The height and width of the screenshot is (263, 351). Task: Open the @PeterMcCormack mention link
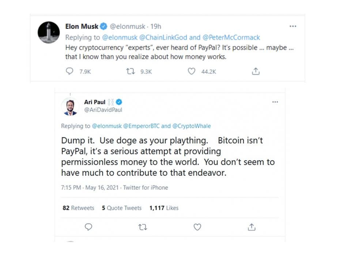pyautogui.click(x=231, y=37)
